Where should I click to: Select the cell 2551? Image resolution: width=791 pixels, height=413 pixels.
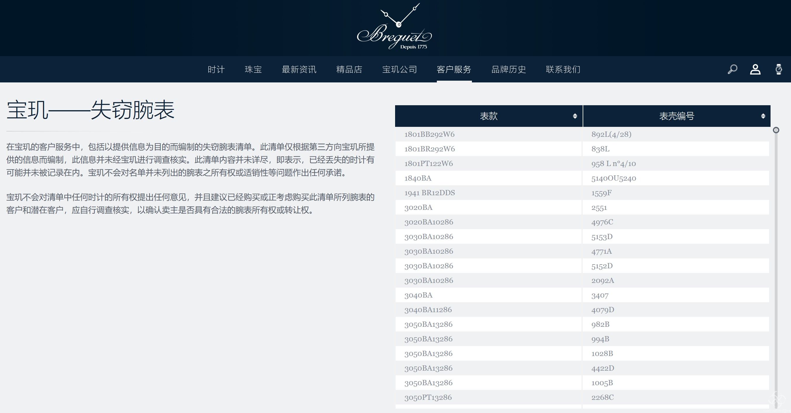676,207
